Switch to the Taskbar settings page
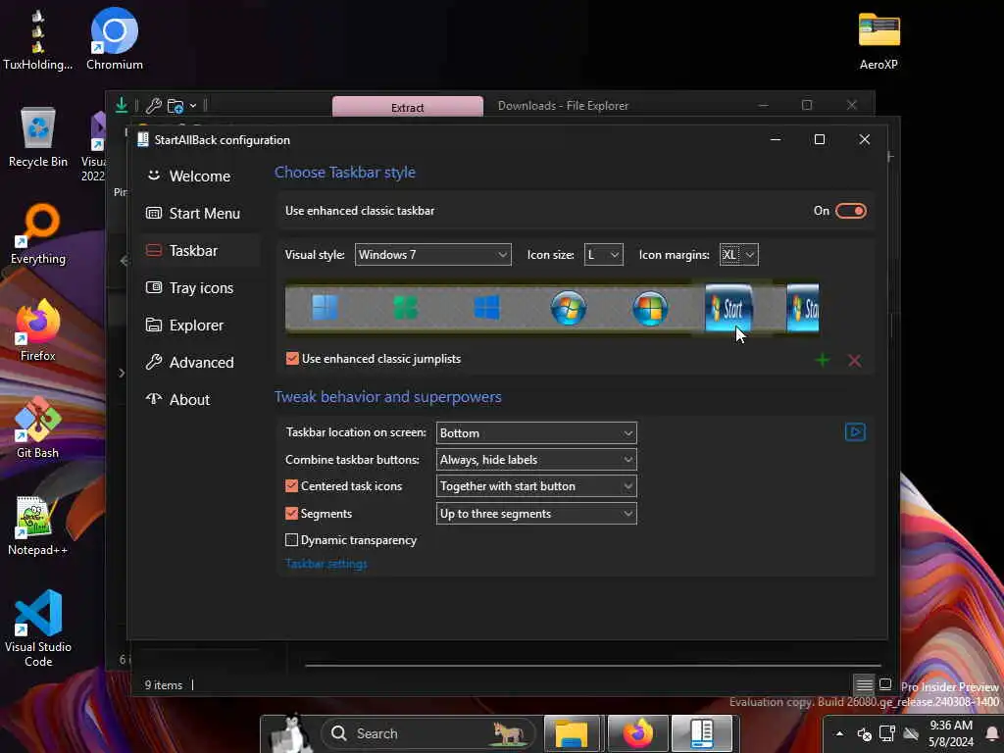 pyautogui.click(x=200, y=250)
